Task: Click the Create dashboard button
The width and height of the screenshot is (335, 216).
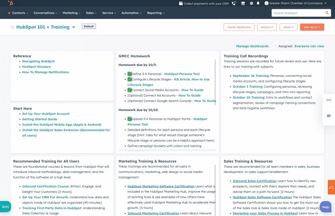Action: pyautogui.click(x=239, y=27)
